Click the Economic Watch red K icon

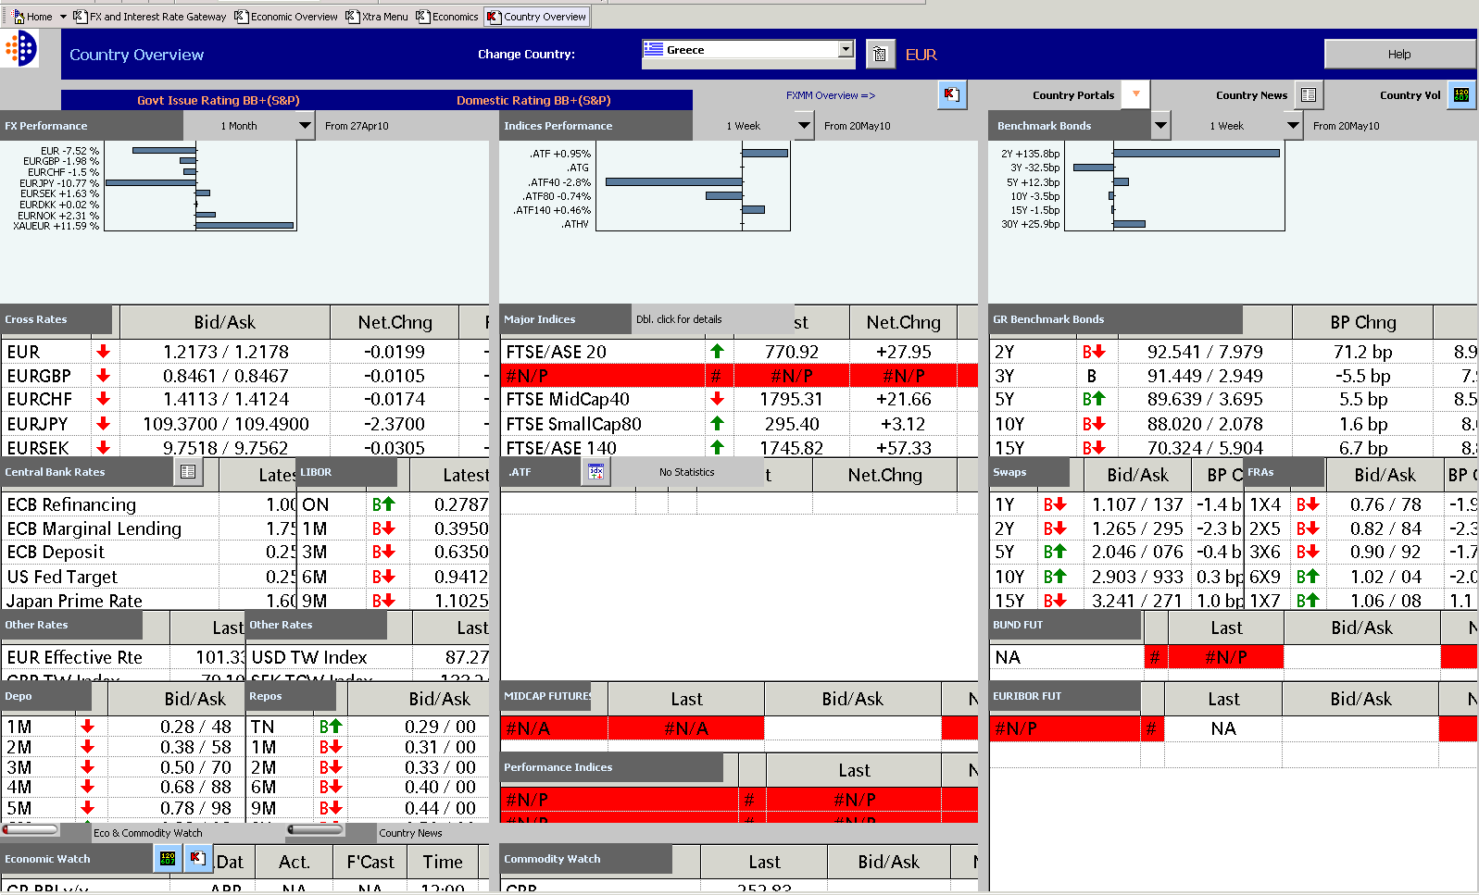point(197,858)
